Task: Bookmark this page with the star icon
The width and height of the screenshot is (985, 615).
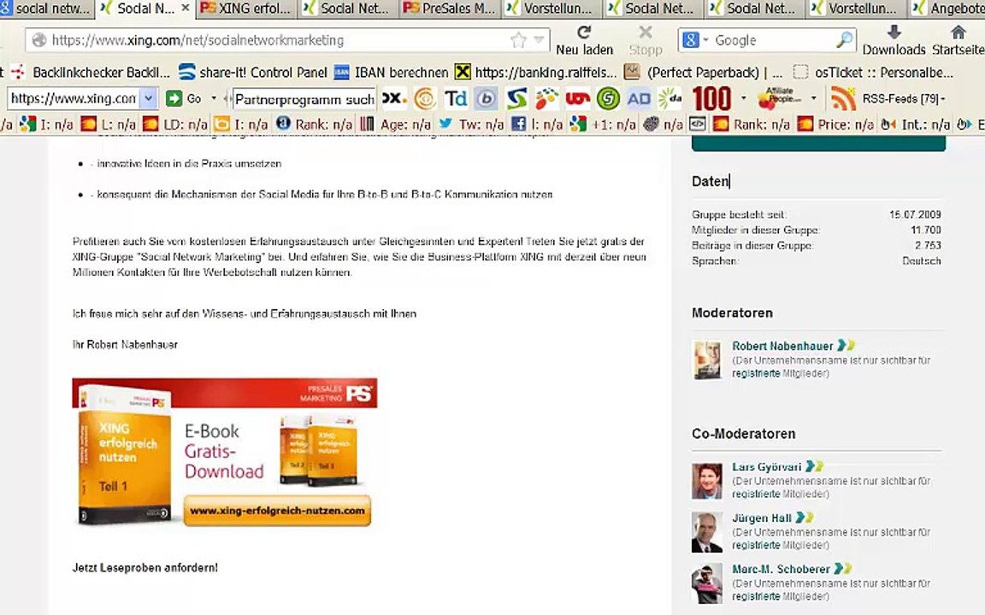Action: click(518, 40)
